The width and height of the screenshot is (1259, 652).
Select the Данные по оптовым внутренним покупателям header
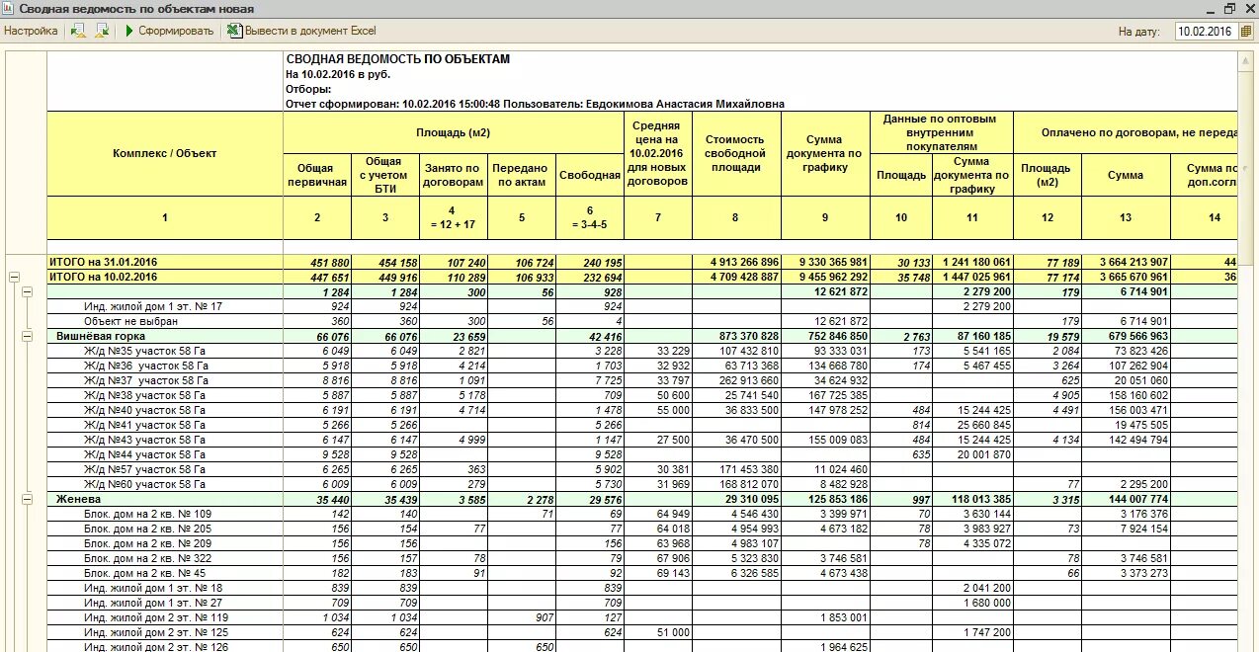(x=942, y=132)
